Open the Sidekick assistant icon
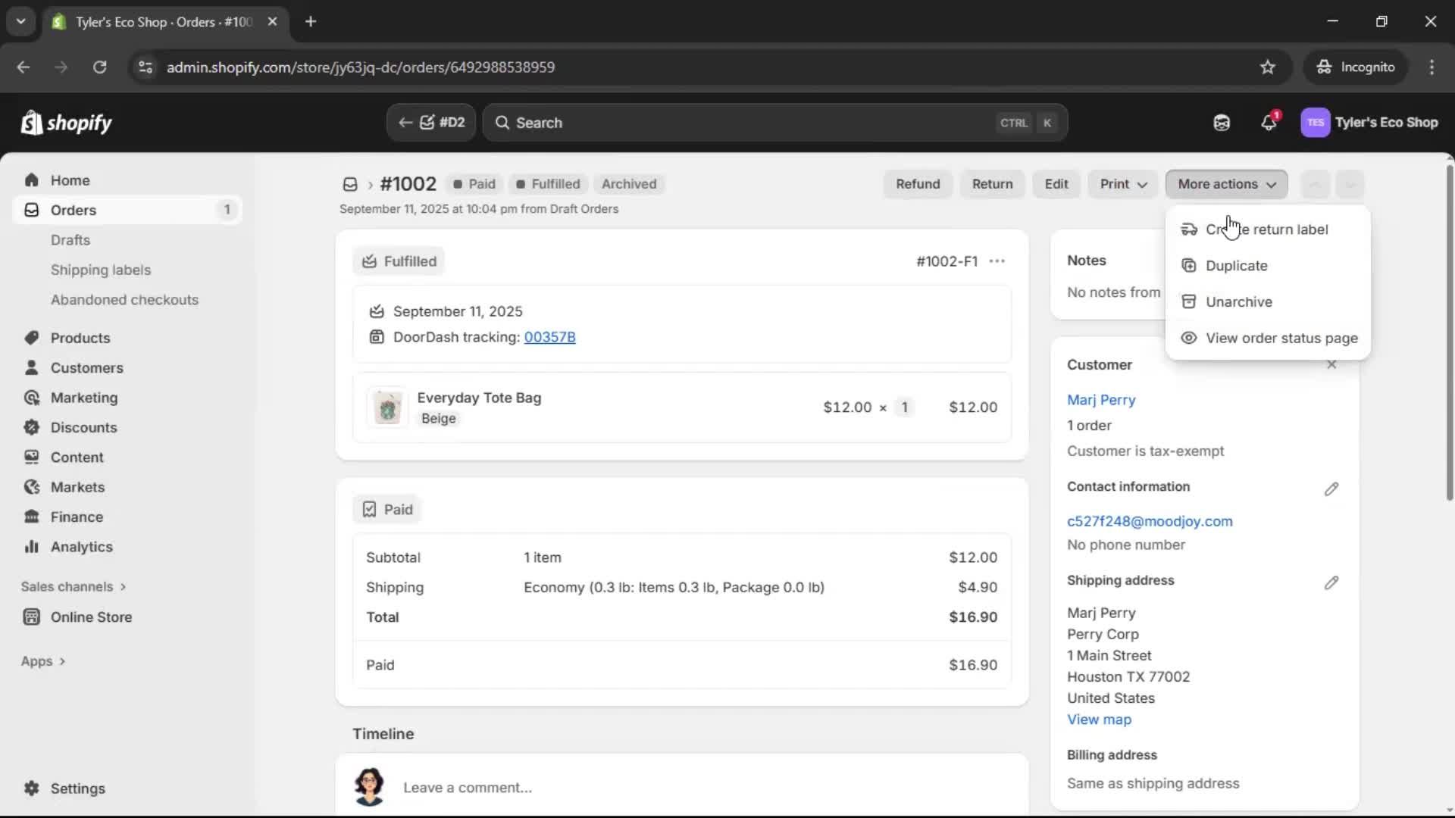This screenshot has height=818, width=1455. pyautogui.click(x=1222, y=122)
